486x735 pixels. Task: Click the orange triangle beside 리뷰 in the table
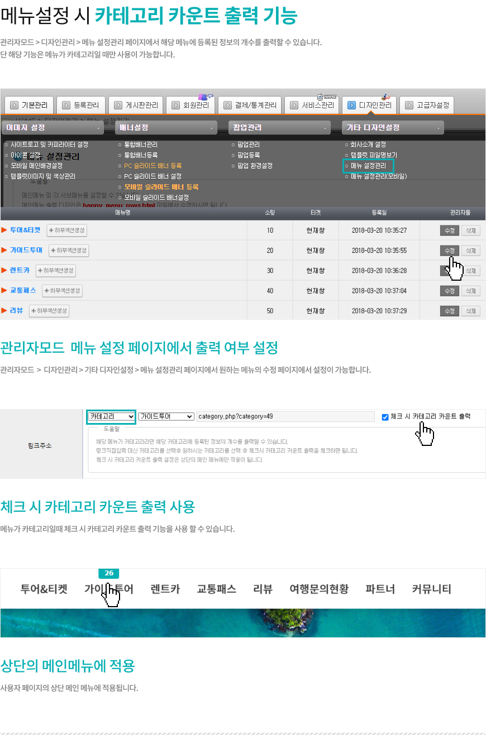[4, 310]
